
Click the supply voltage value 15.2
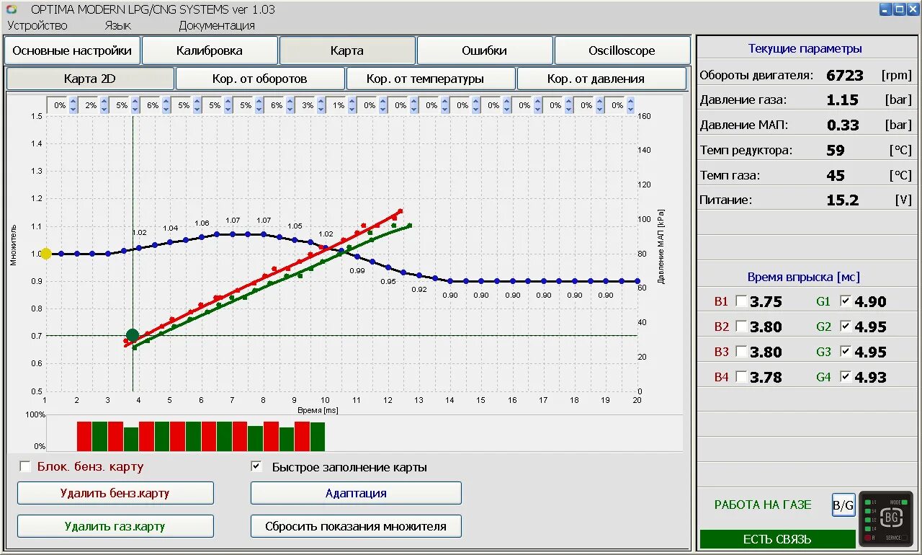[x=843, y=200]
